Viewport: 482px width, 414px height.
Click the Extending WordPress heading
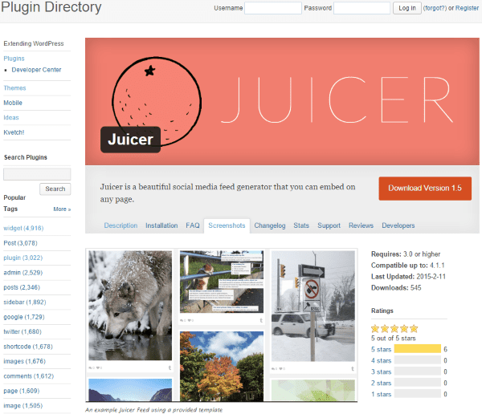click(34, 43)
